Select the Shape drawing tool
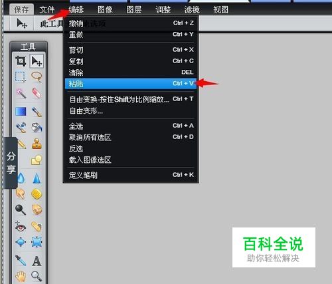The width and height of the screenshot is (332, 284). point(37,160)
